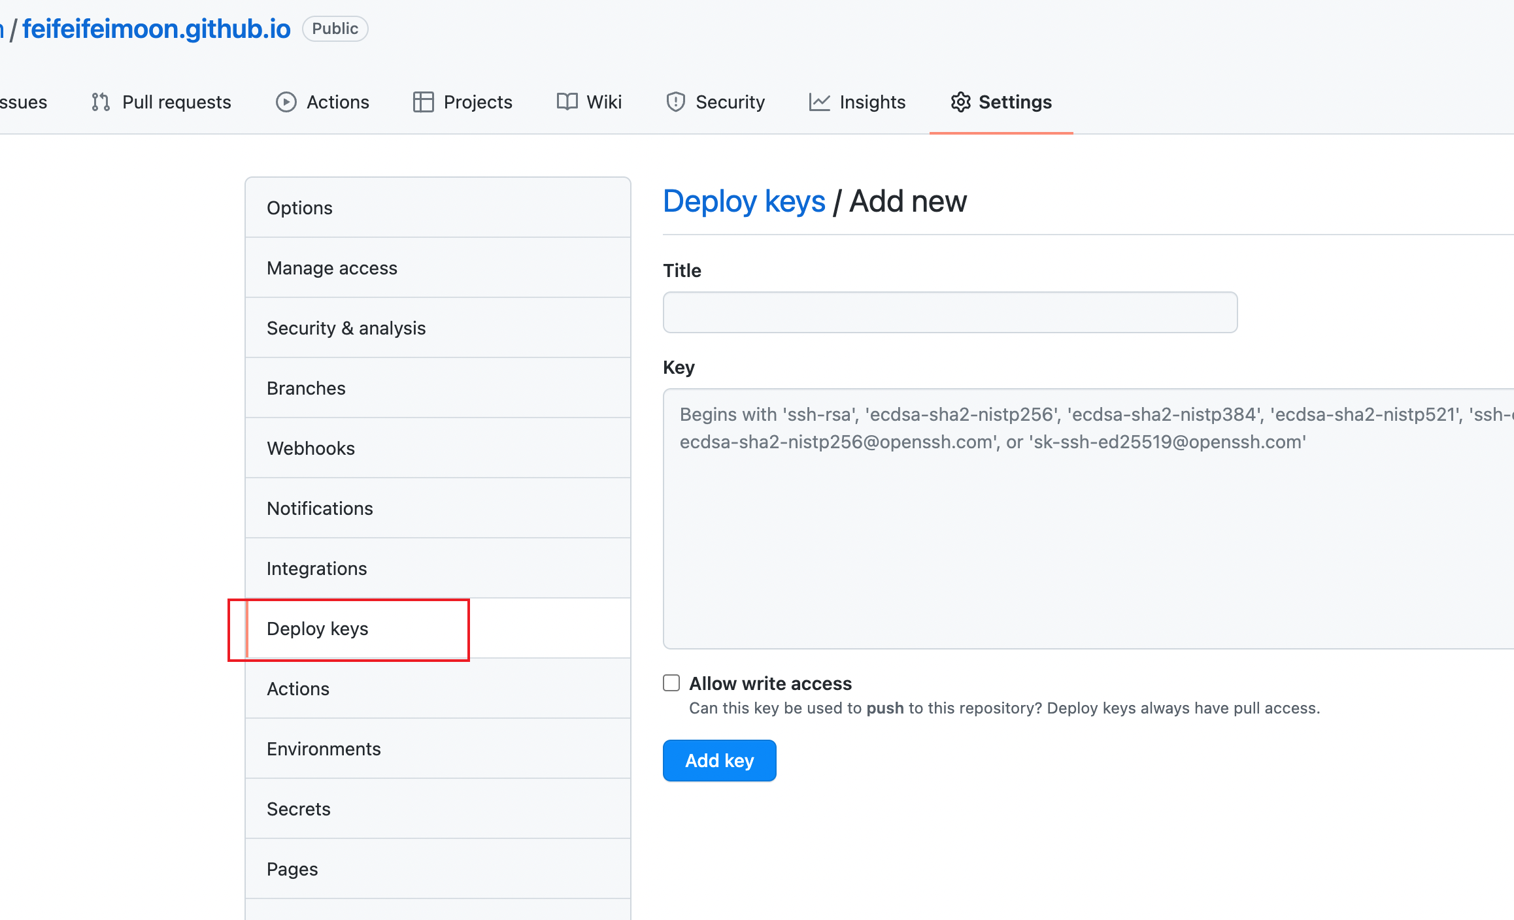Open feifeifeimoon.github.io repository link
The width and height of the screenshot is (1514, 920).
[156, 29]
